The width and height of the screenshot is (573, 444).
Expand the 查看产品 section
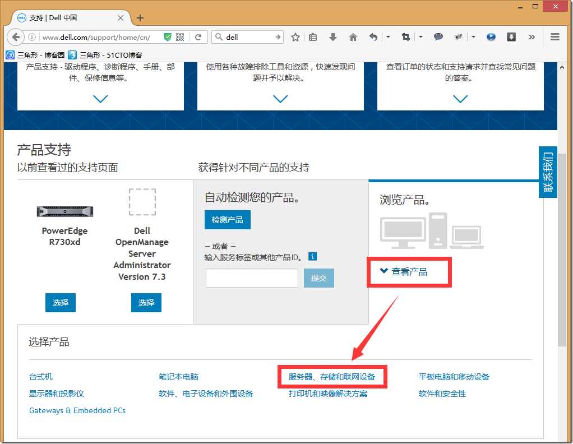[404, 271]
